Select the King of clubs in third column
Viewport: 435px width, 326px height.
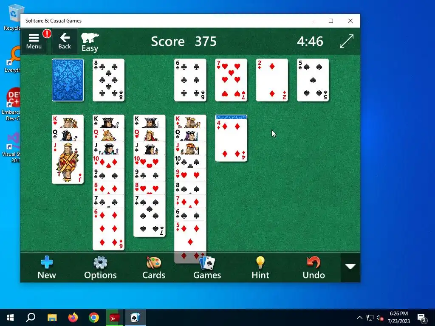pyautogui.click(x=150, y=121)
